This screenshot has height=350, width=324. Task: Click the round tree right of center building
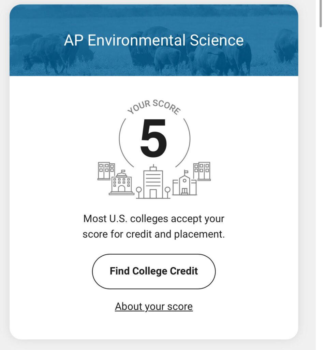pyautogui.click(x=167, y=192)
